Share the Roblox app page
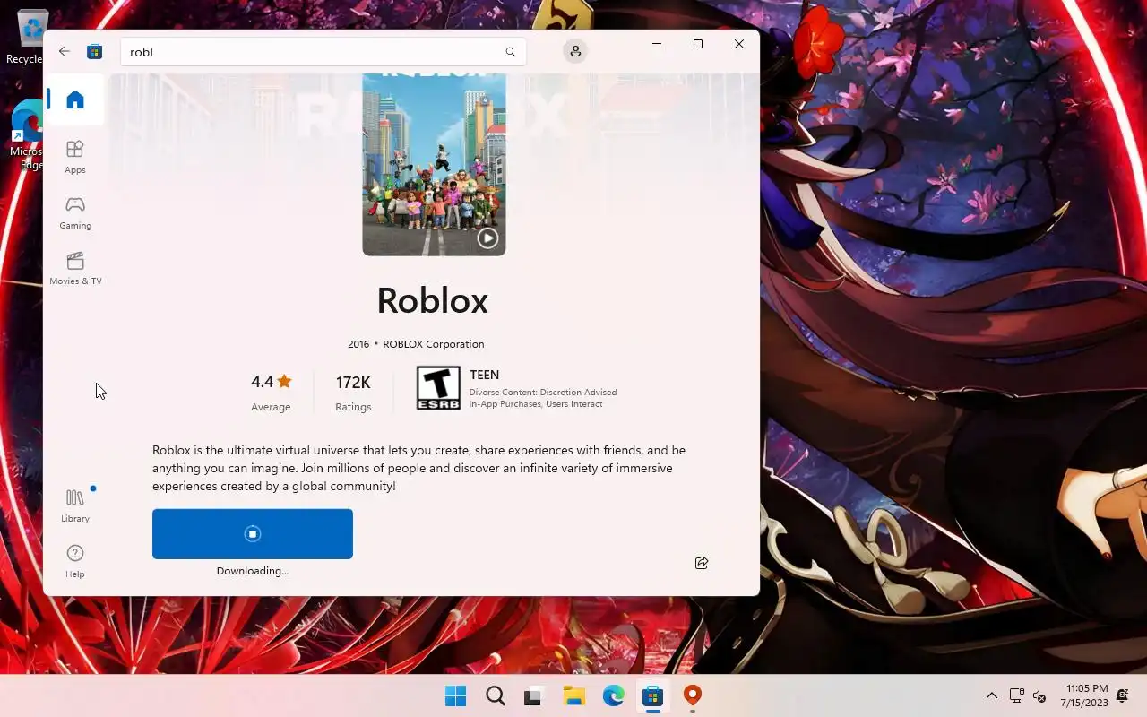Screen dimensions: 1147x717 702,563
